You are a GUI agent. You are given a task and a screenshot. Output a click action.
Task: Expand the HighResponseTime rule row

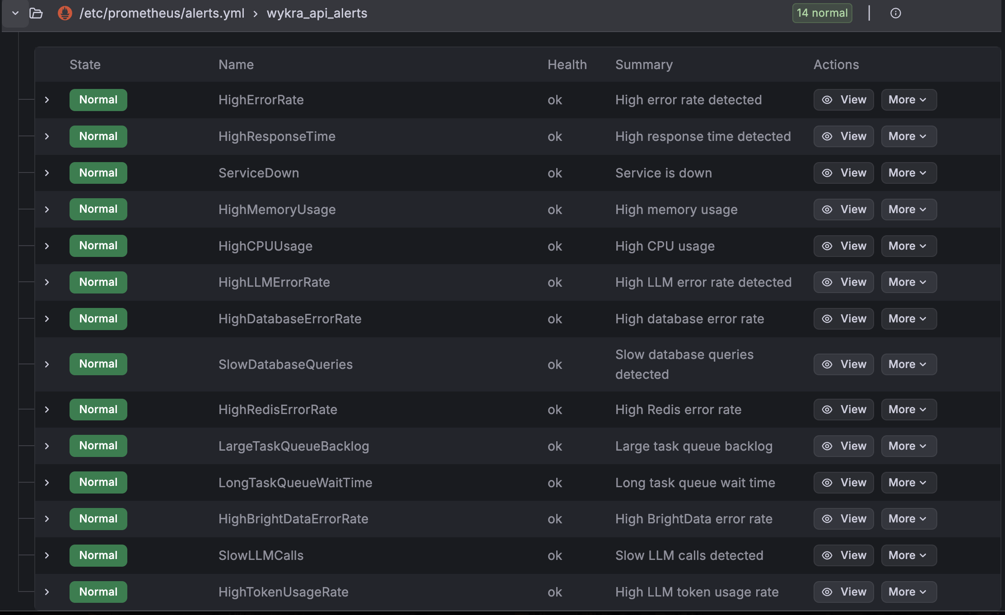pyautogui.click(x=47, y=136)
